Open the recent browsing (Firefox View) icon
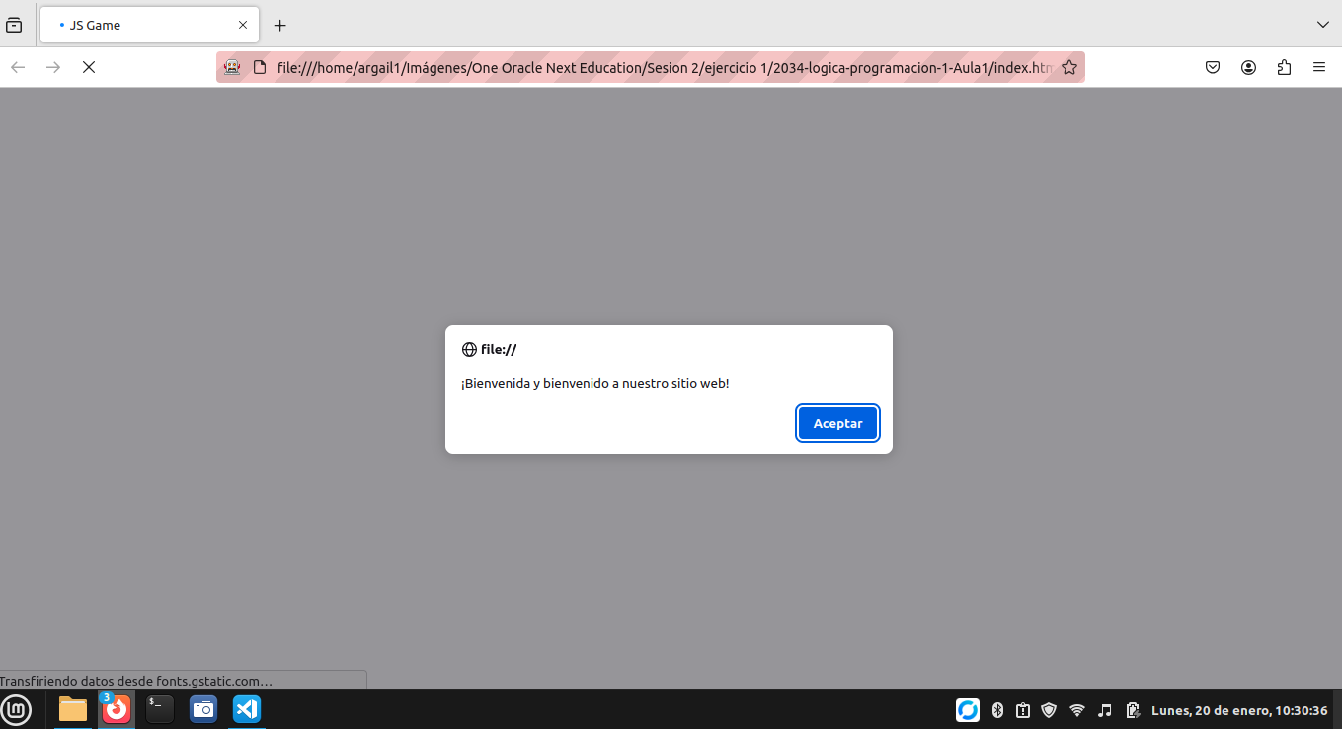Screen dimensions: 1342x729 pyautogui.click(x=14, y=25)
